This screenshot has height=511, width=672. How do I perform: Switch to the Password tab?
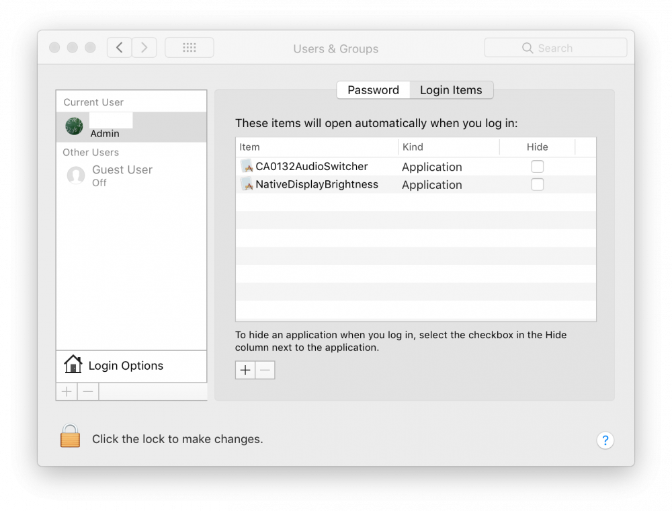[x=373, y=90]
